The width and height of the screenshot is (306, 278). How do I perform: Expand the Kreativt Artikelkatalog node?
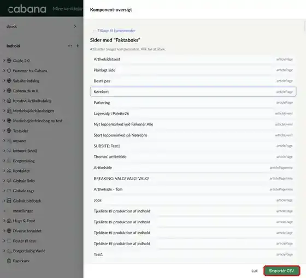[4, 100]
